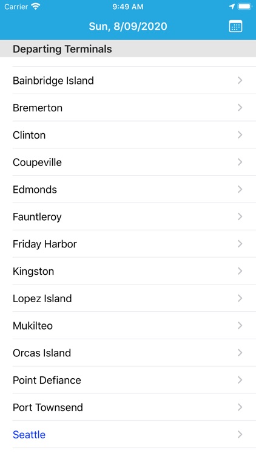The height and width of the screenshot is (456, 256).
Task: Tap the Port Townsend row chevron
Action: (240, 407)
